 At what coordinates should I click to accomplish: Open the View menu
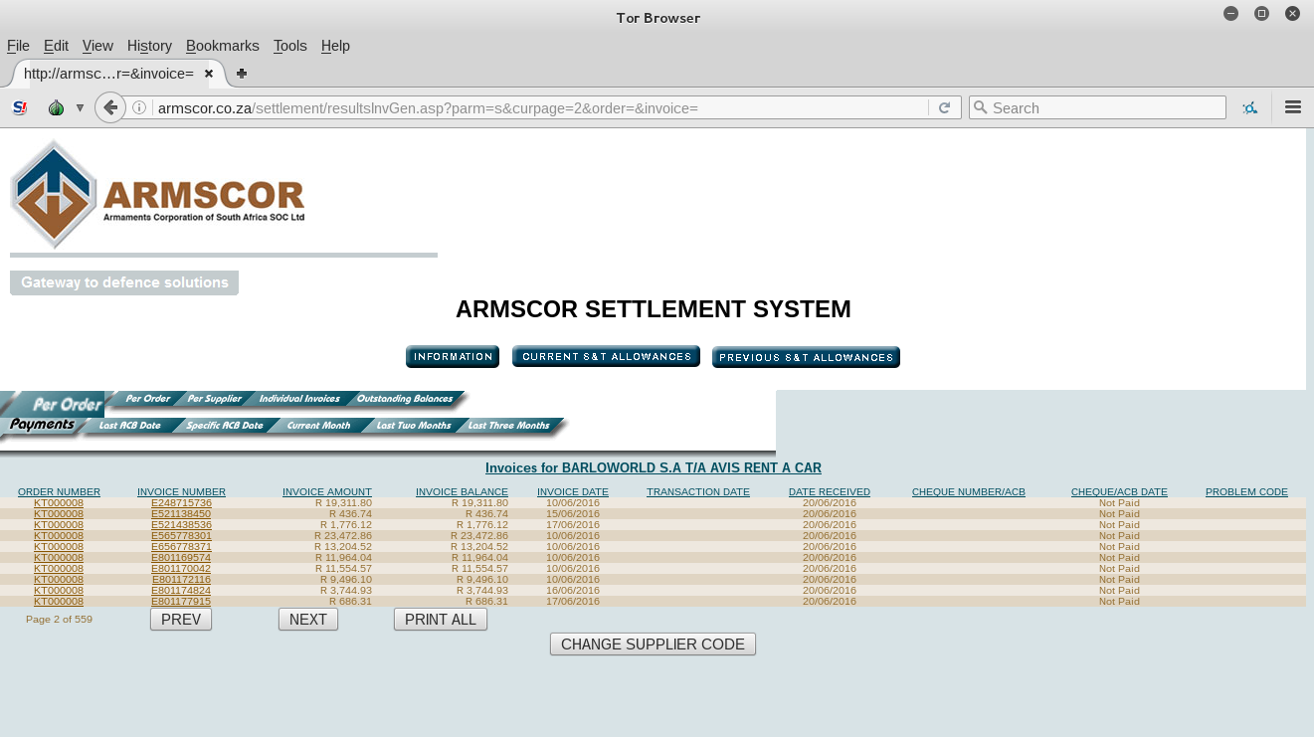[97, 46]
